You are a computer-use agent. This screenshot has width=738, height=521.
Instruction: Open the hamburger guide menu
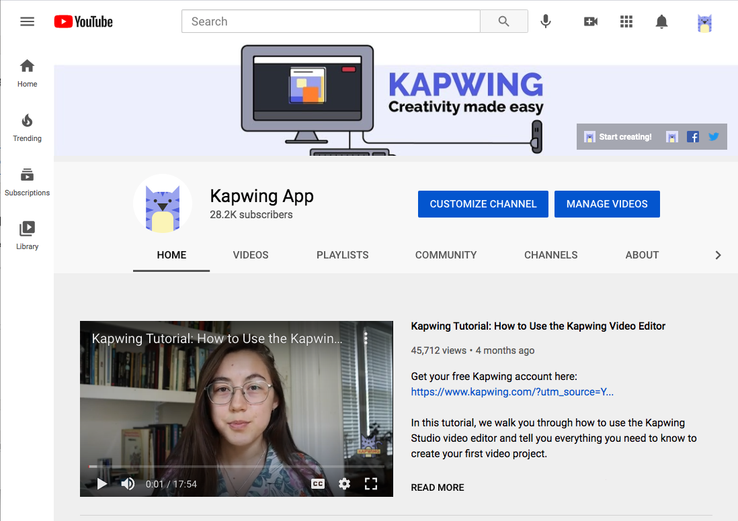pyautogui.click(x=27, y=21)
